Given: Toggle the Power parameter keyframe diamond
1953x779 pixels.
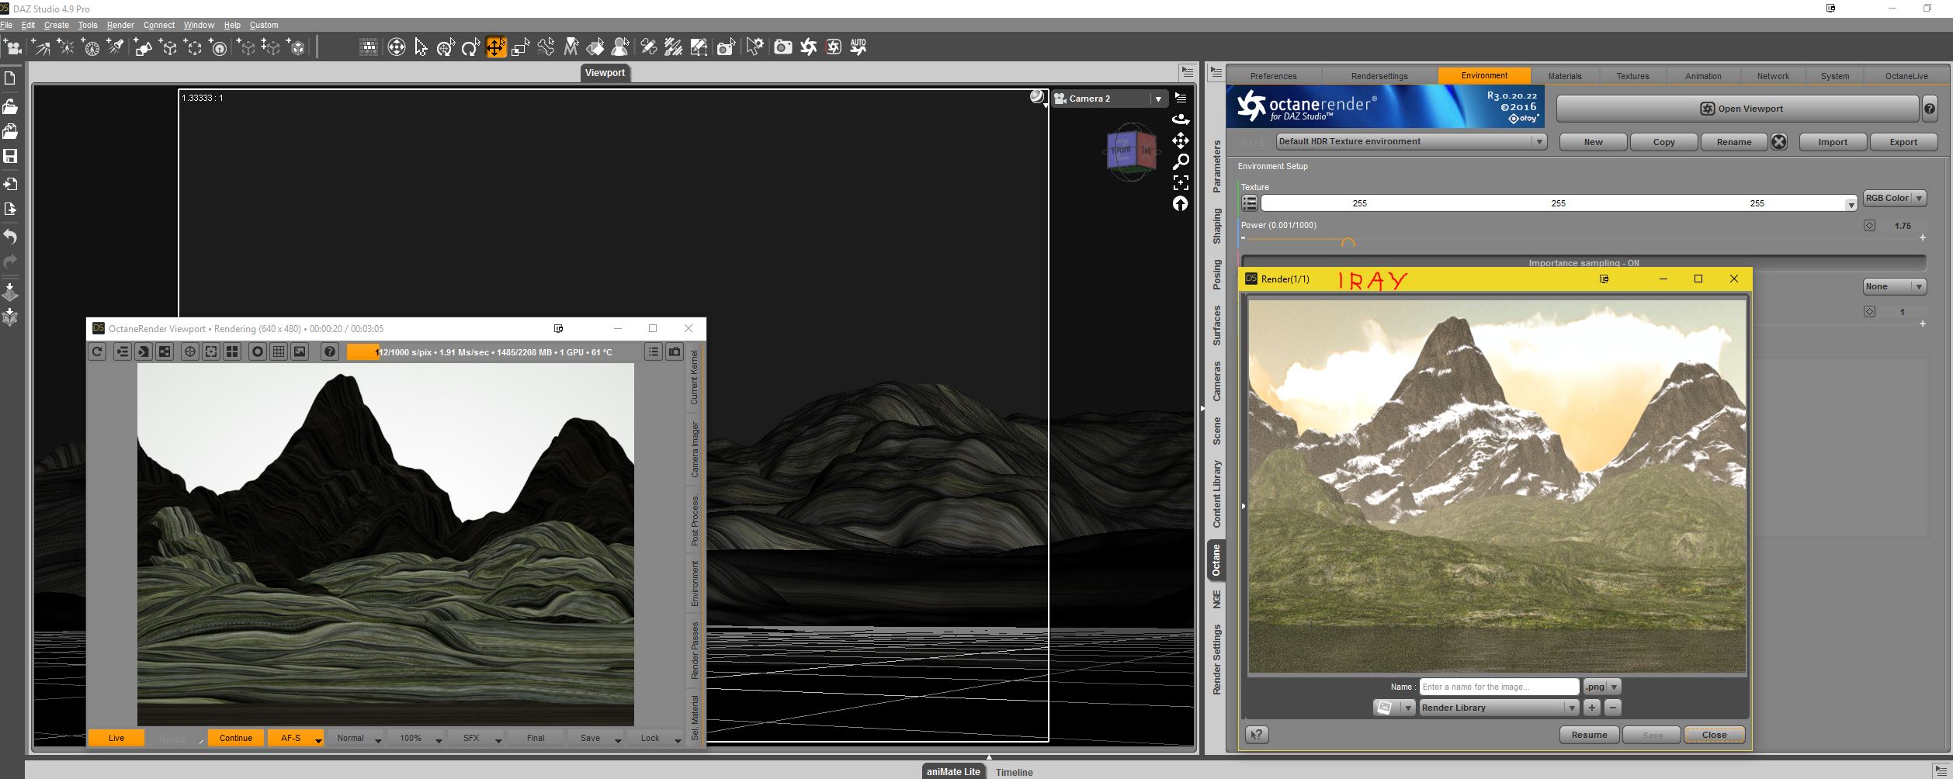Looking at the screenshot, I should pos(1869,226).
